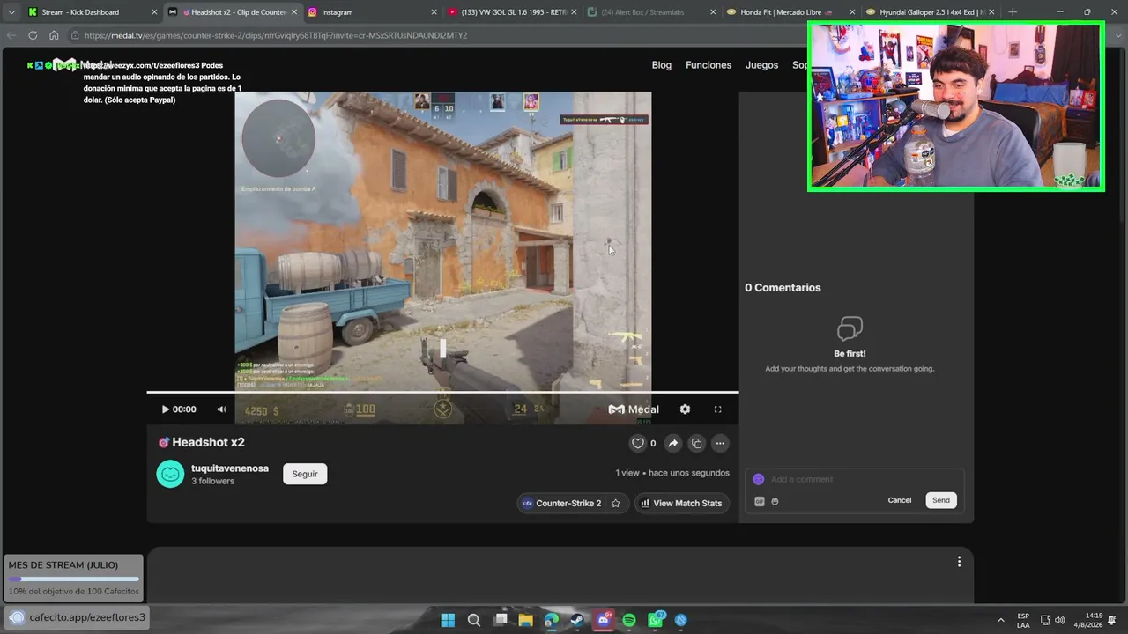
Task: Go to the browser home page
Action: [54, 35]
